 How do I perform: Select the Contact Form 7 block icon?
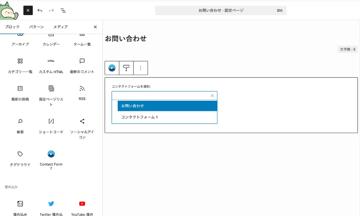51,154
